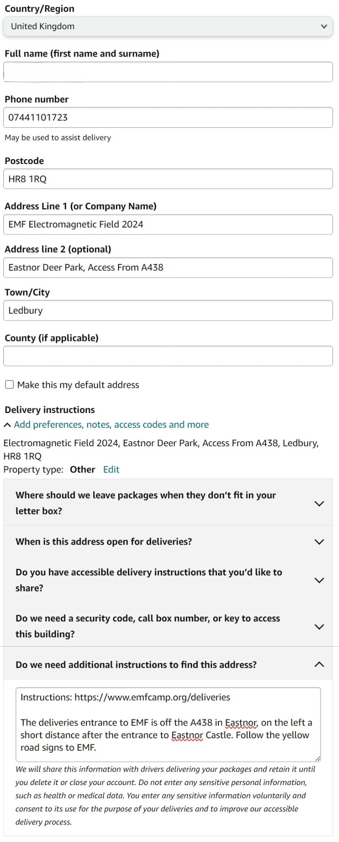Image resolution: width=339 pixels, height=842 pixels.
Task: Expand security code or call box section chevron
Action: [x=320, y=627]
